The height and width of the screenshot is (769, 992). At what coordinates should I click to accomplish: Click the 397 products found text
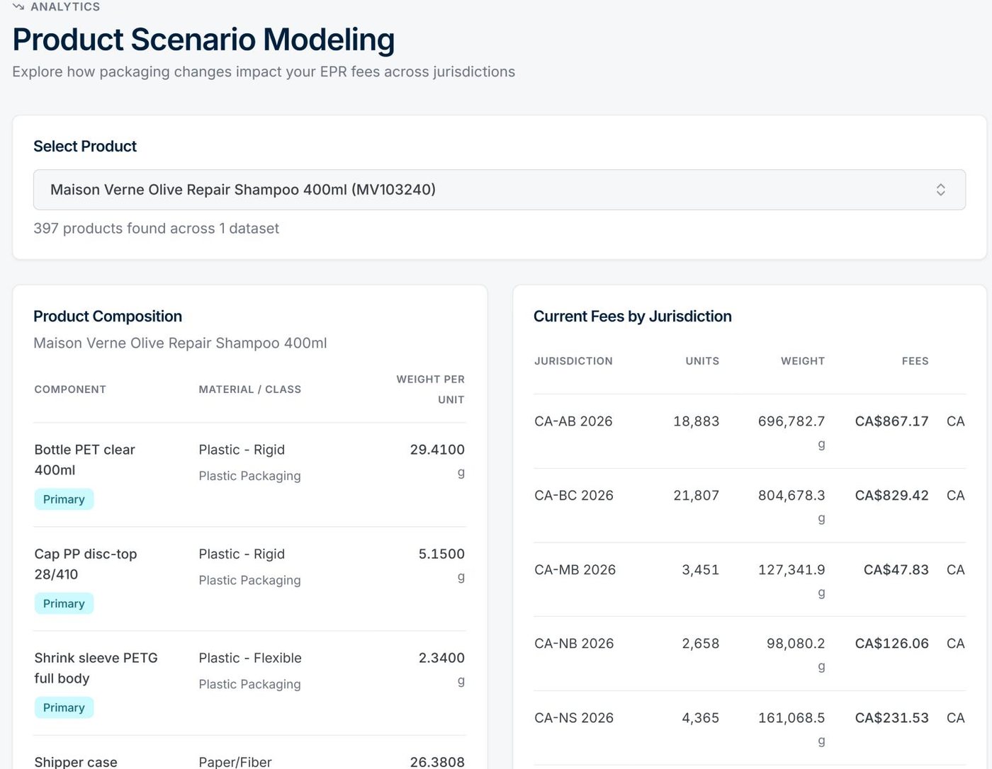point(156,228)
